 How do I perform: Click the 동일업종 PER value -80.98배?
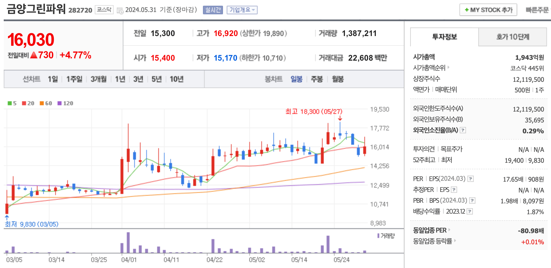pos(531,231)
